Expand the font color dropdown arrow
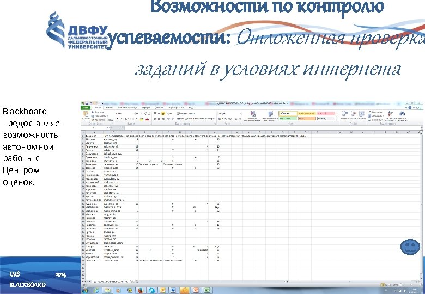Image resolution: width=425 pixels, height=294 pixels. coord(150,119)
